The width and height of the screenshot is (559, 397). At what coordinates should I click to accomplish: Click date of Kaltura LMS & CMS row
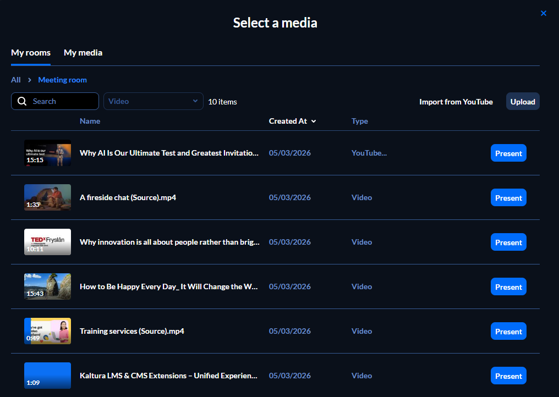pos(290,376)
